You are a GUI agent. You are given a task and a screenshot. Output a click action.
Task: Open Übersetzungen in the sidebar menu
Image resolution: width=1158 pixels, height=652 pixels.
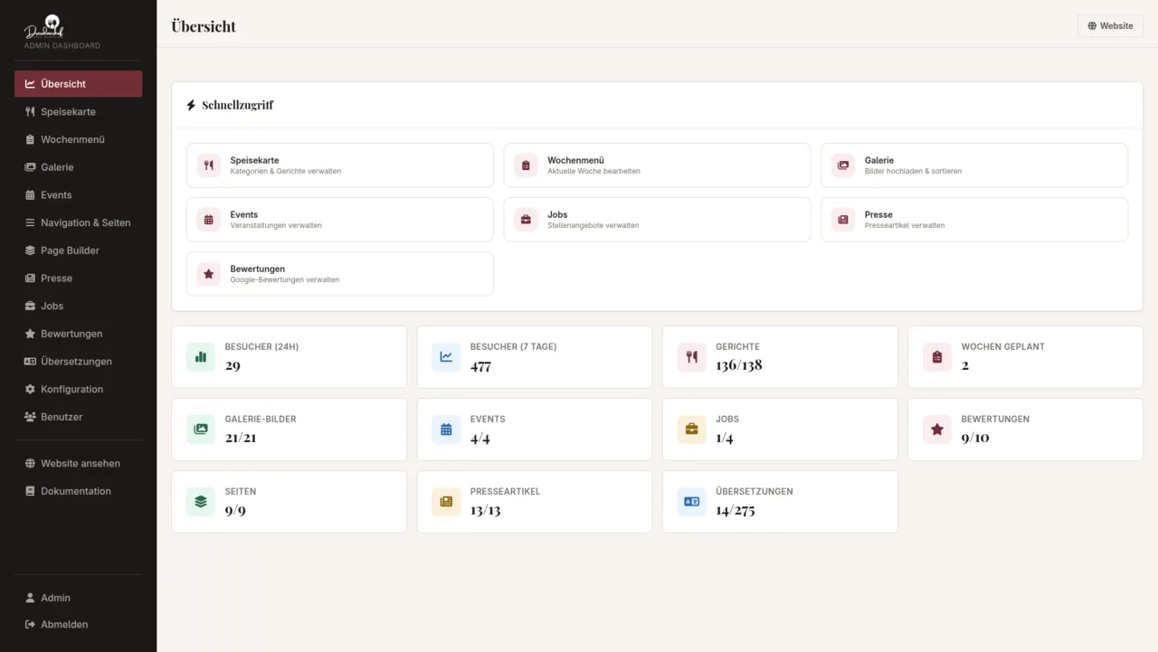point(78,362)
